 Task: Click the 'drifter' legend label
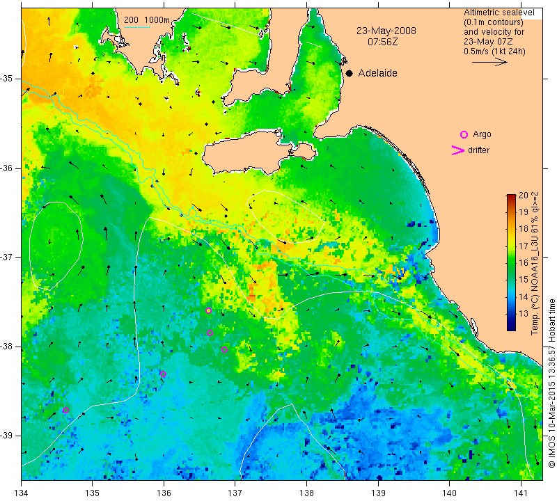(478, 150)
